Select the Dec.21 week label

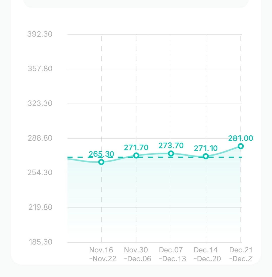(x=241, y=254)
